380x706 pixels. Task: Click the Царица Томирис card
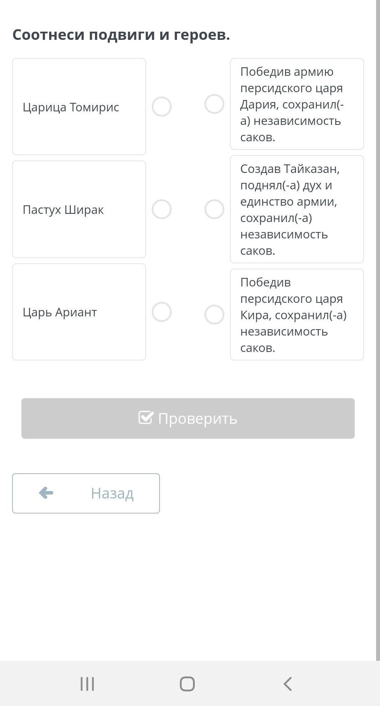tap(79, 107)
